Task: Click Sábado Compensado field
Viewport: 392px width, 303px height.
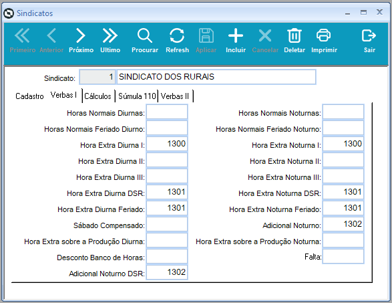Action: [167, 224]
